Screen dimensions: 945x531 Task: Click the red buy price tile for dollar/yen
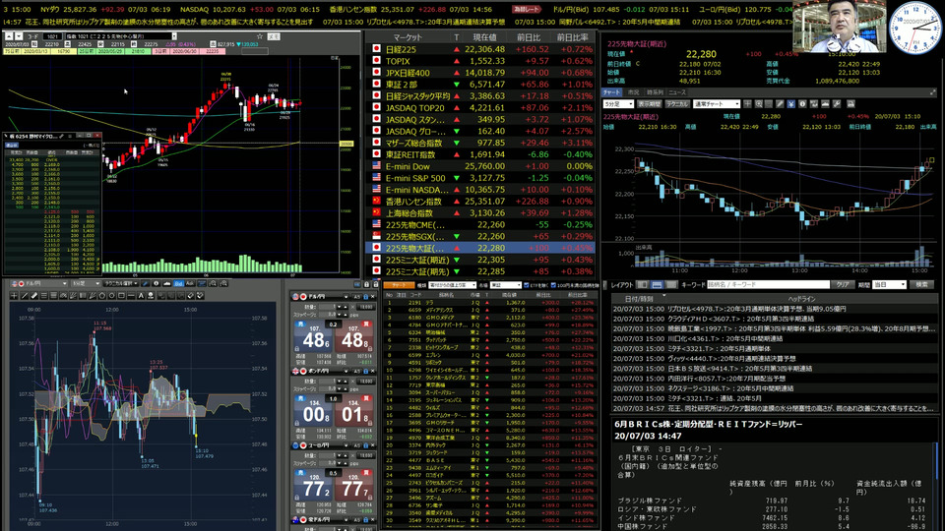tap(353, 337)
